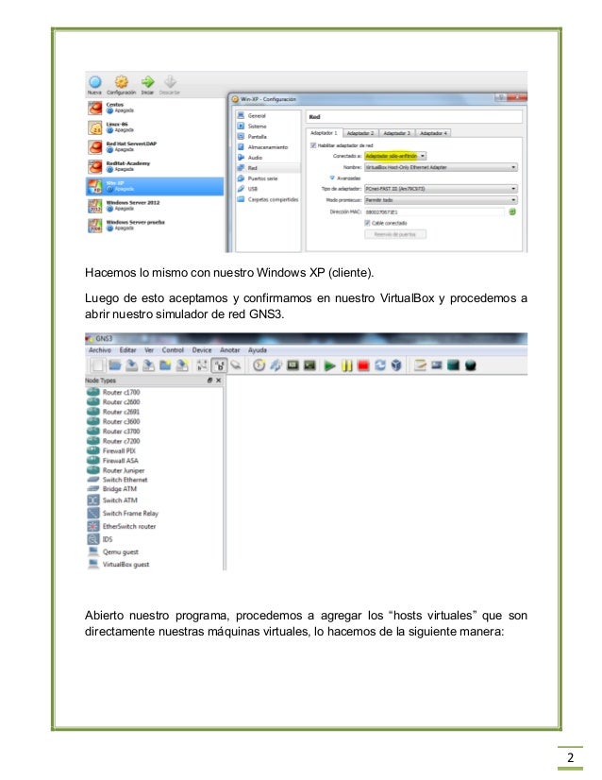Open the Conectado a dropdown
This screenshot has width=602, height=780.
tap(395, 156)
